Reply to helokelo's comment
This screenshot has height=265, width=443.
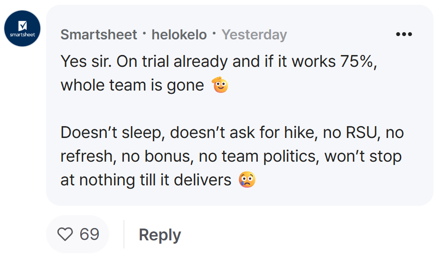(x=160, y=235)
